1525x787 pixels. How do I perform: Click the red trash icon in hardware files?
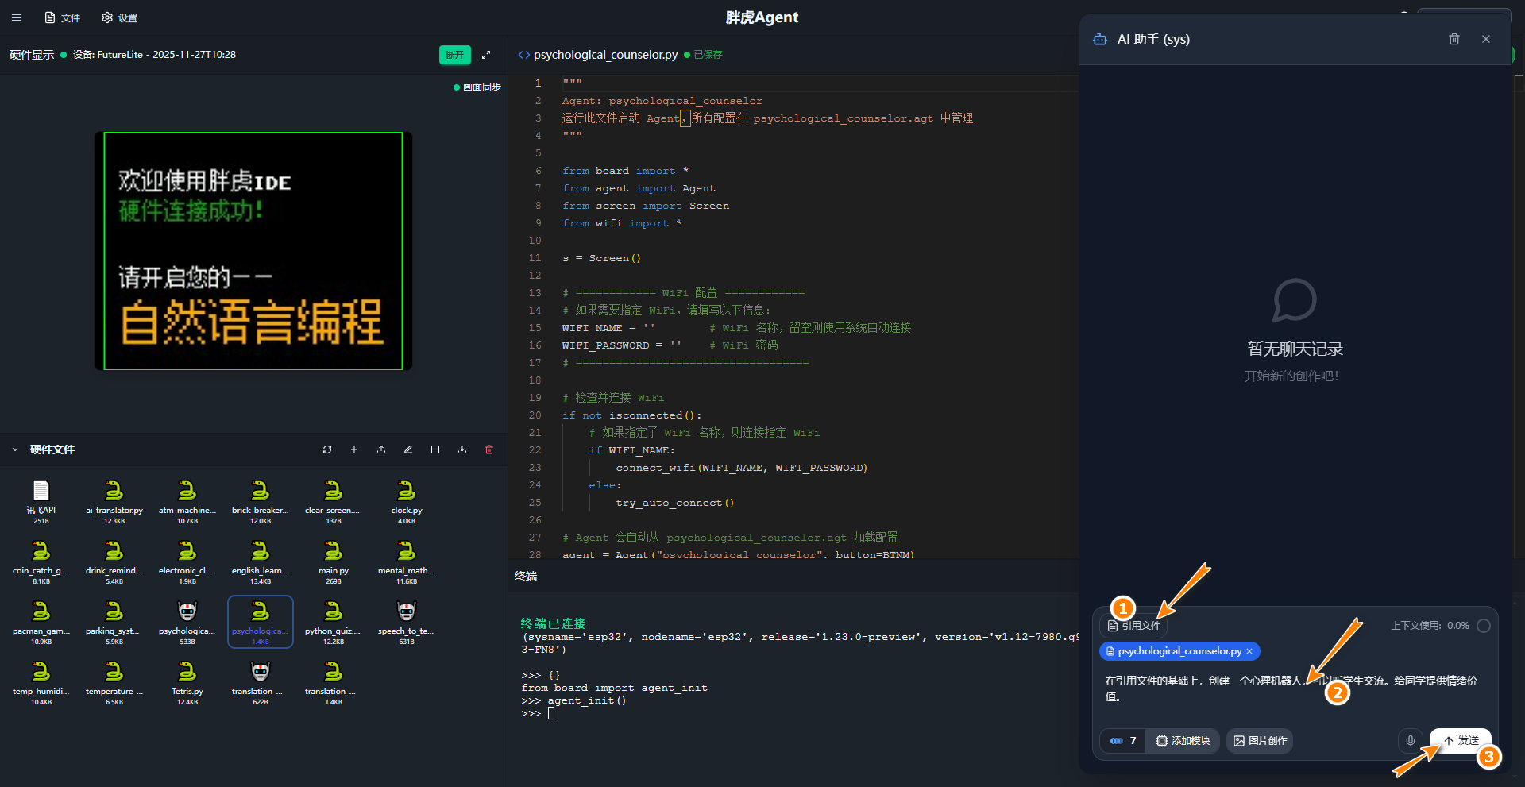[x=489, y=449]
